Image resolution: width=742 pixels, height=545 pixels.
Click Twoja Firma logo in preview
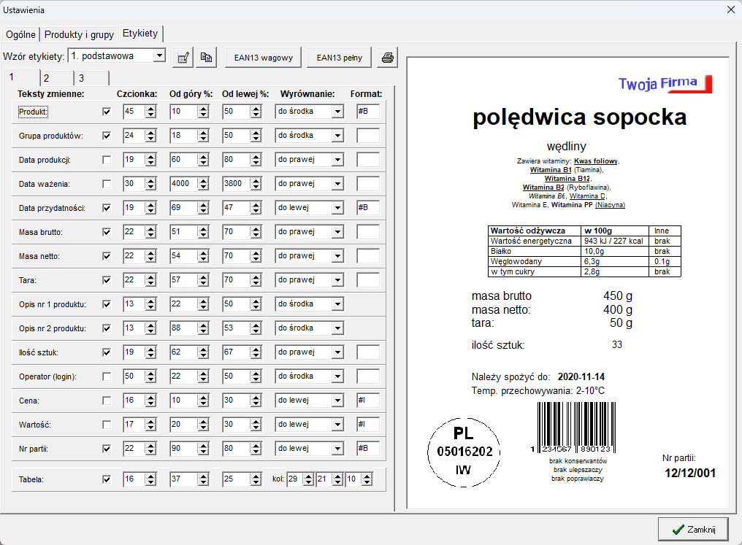click(665, 84)
